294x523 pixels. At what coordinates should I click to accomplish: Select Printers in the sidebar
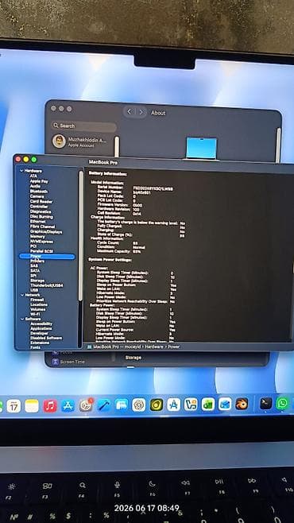coord(37,261)
